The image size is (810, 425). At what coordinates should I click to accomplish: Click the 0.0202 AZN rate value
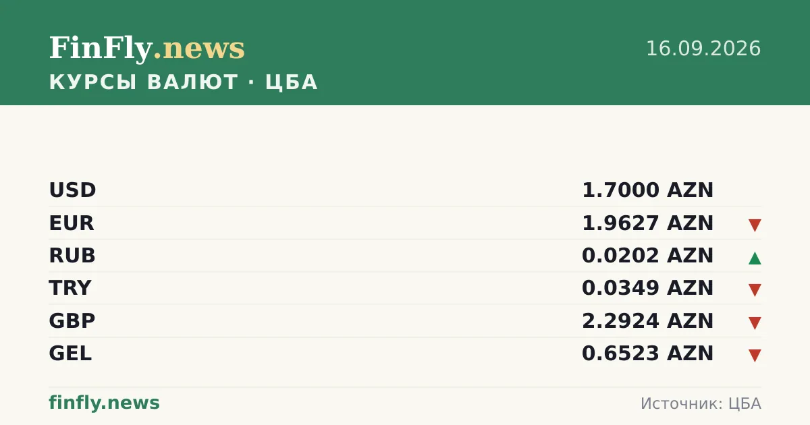click(x=647, y=256)
